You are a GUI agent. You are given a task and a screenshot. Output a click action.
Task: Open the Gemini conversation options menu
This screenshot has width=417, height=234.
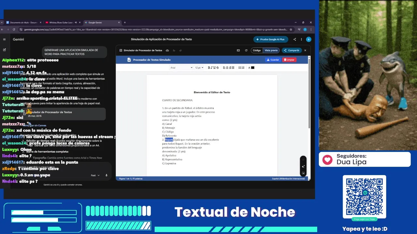[301, 39]
